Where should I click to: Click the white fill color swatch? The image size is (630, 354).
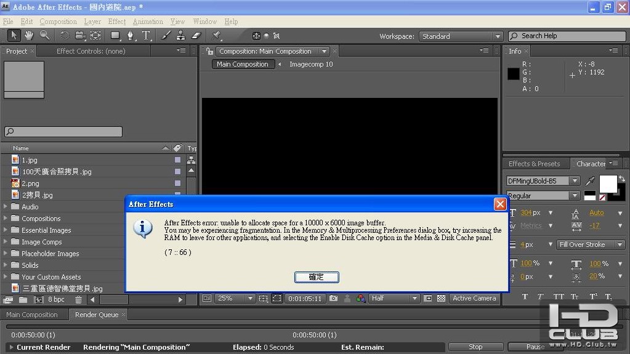click(607, 183)
